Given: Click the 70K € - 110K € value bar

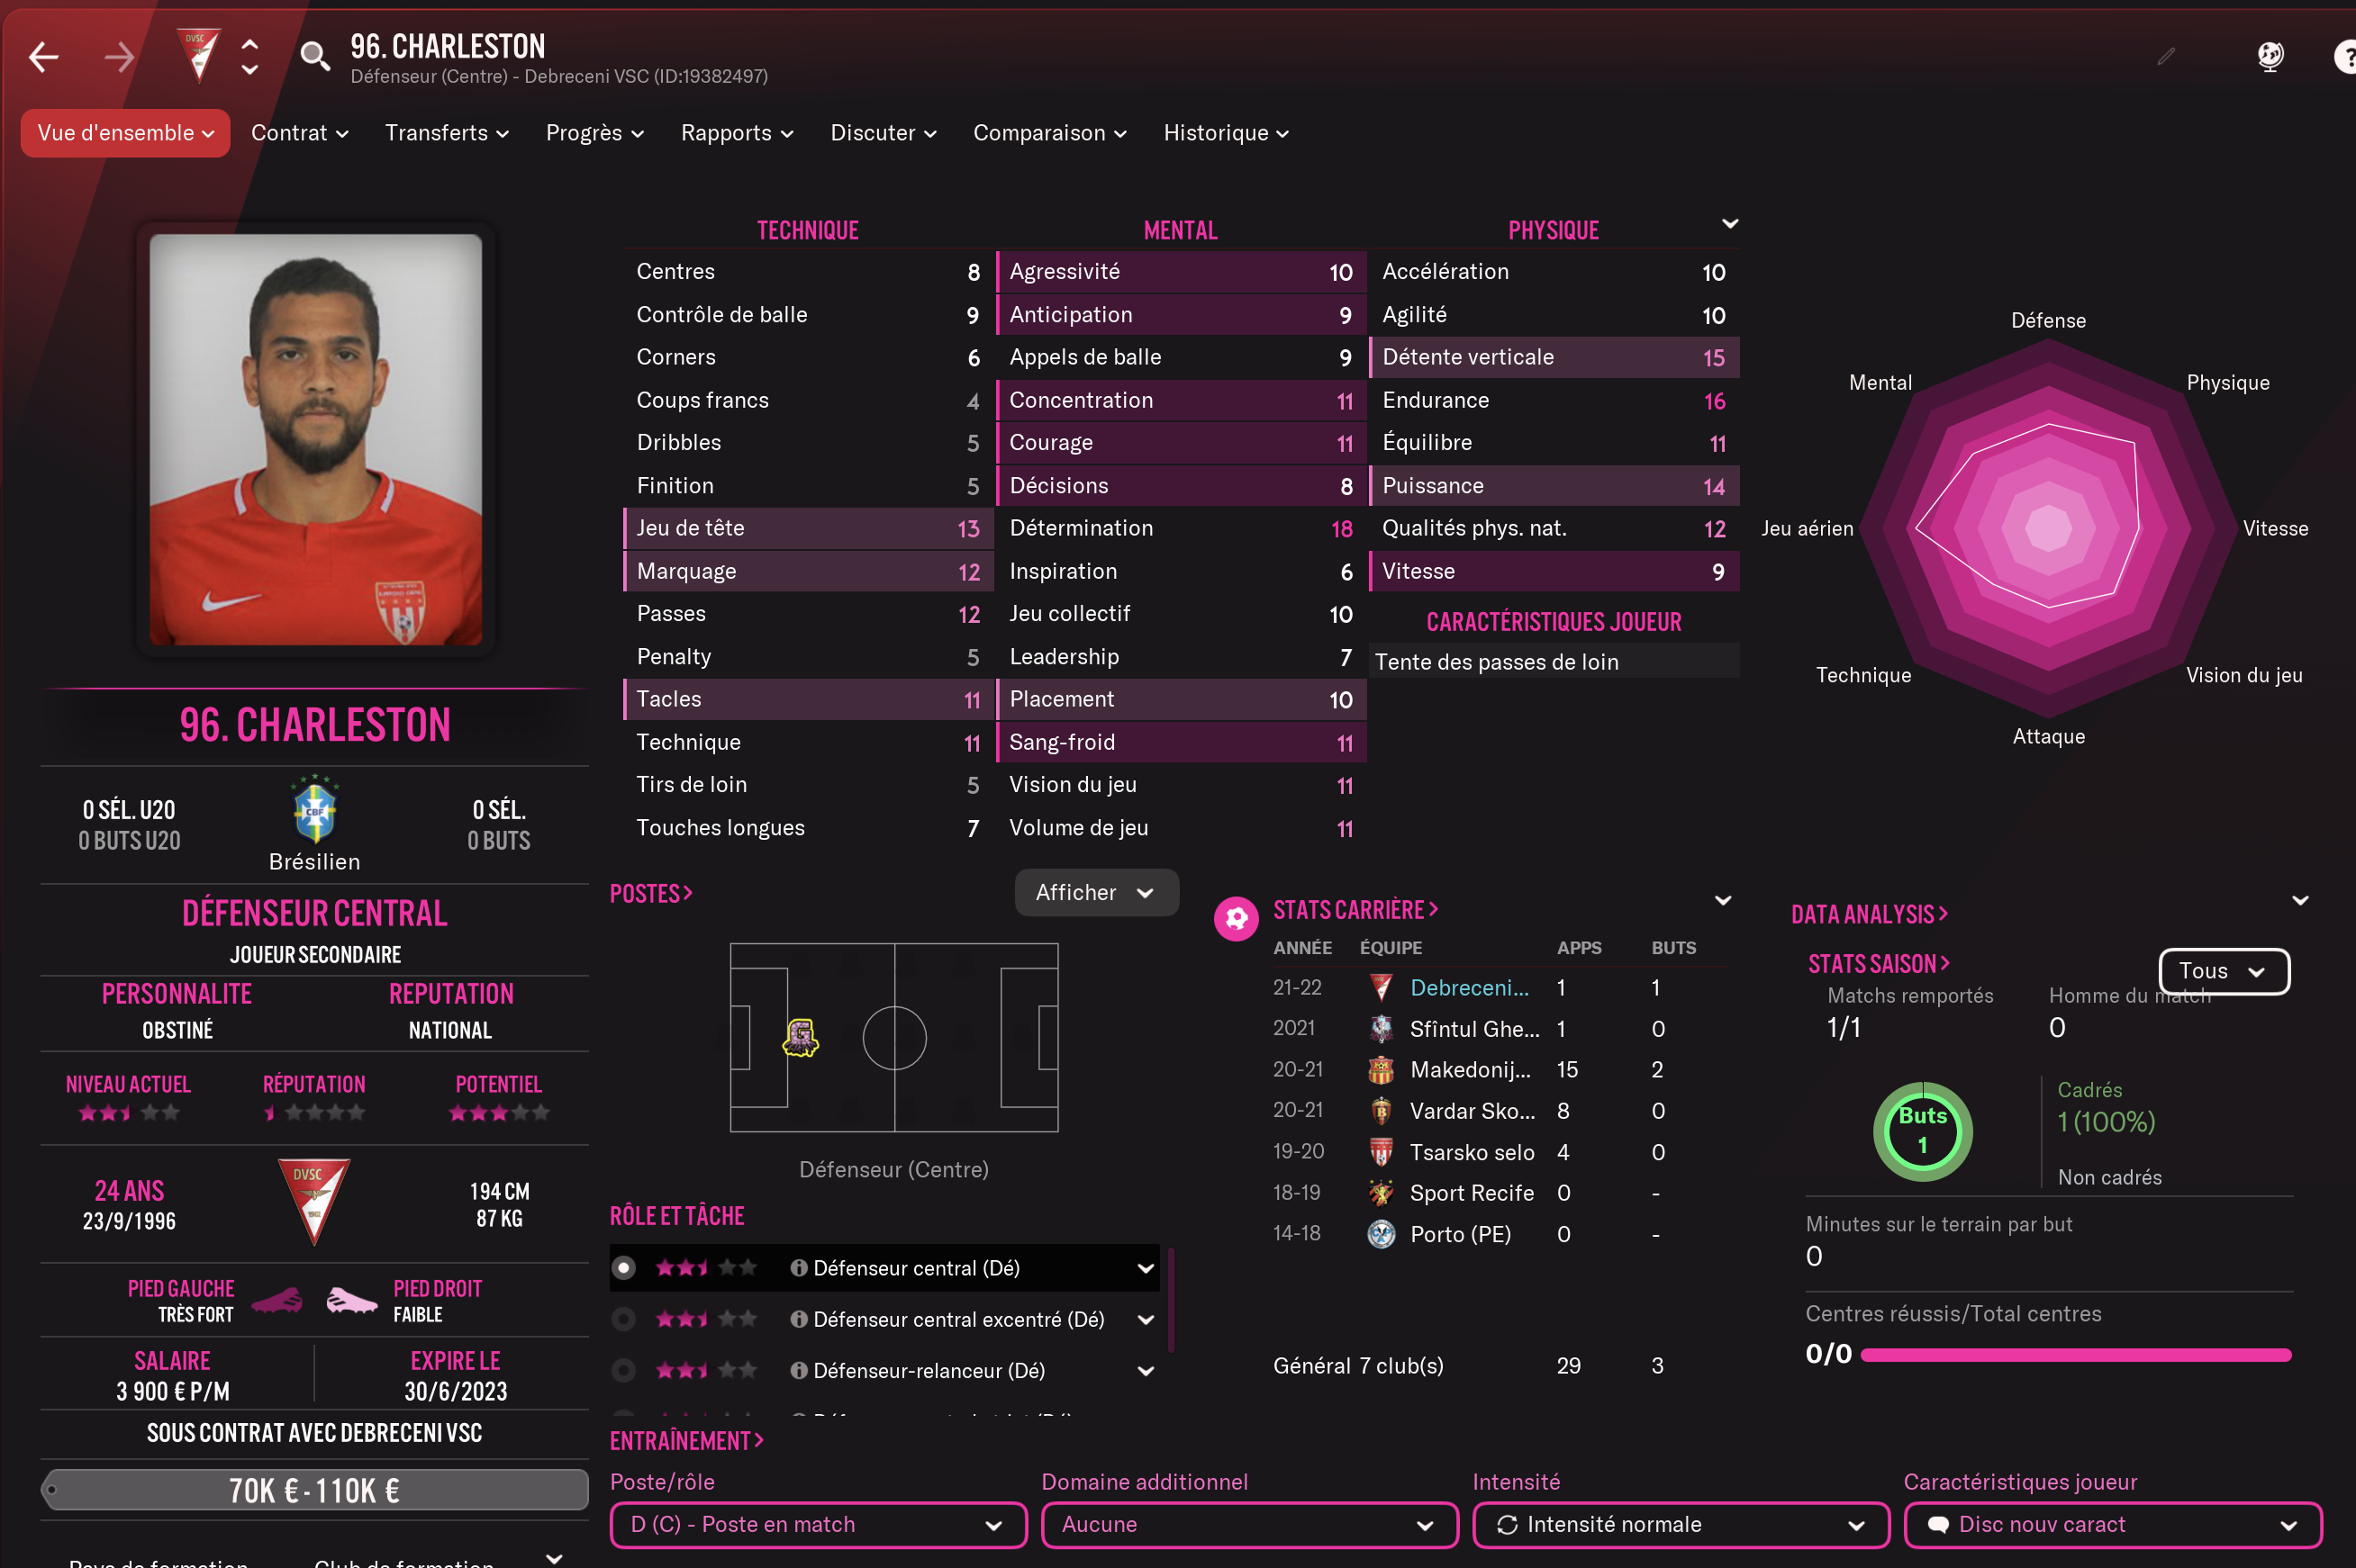Looking at the screenshot, I should [x=314, y=1490].
